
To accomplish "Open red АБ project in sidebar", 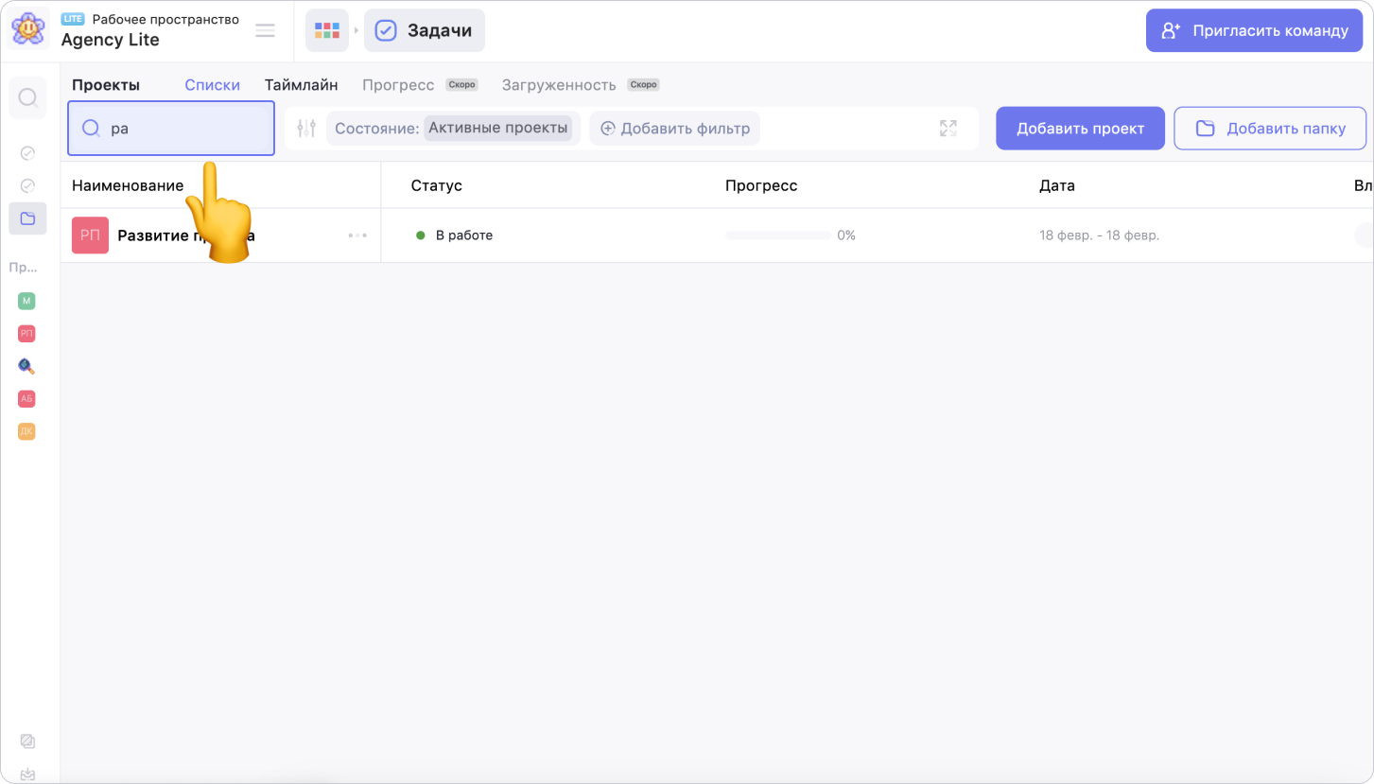I will (26, 399).
